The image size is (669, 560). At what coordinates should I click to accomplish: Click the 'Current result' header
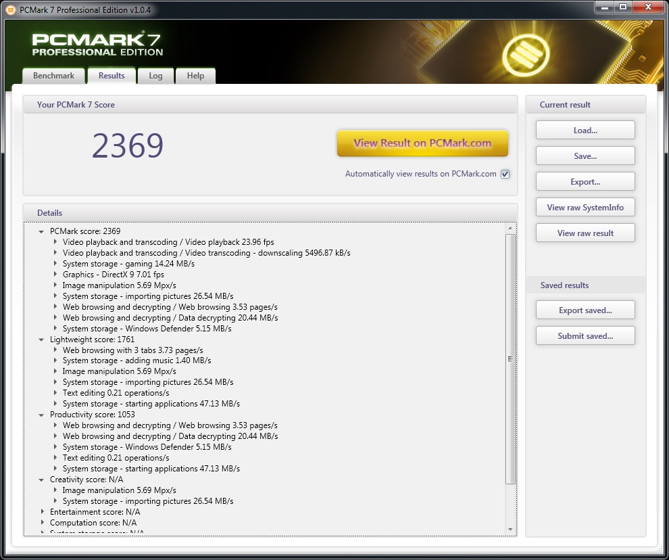[565, 105]
